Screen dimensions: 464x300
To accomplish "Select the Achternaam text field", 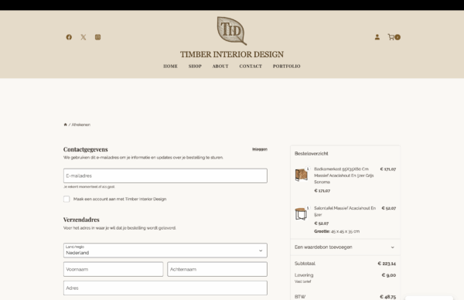I will click(x=217, y=269).
